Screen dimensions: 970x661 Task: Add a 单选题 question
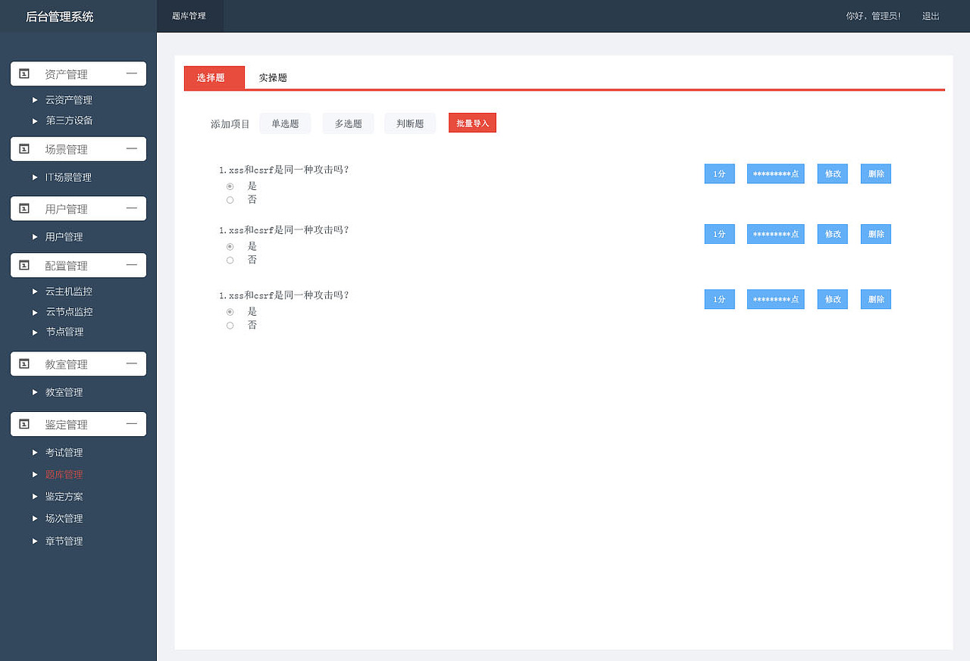(x=285, y=123)
